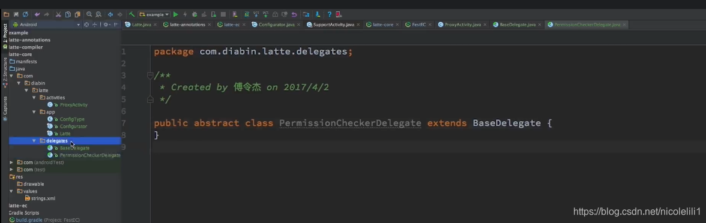
Task: Run the app with the green play button
Action: coord(175,14)
